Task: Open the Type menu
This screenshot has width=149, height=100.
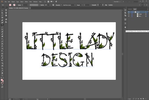Action: point(17,2)
